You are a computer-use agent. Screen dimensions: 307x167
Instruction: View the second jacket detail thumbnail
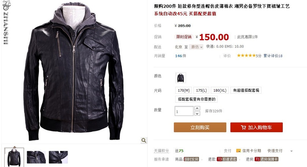[36, 157]
